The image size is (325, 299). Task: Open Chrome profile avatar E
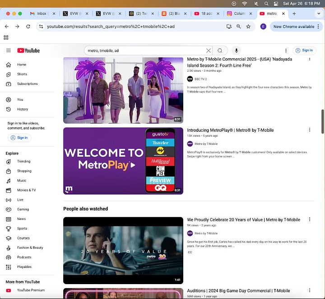(x=263, y=27)
